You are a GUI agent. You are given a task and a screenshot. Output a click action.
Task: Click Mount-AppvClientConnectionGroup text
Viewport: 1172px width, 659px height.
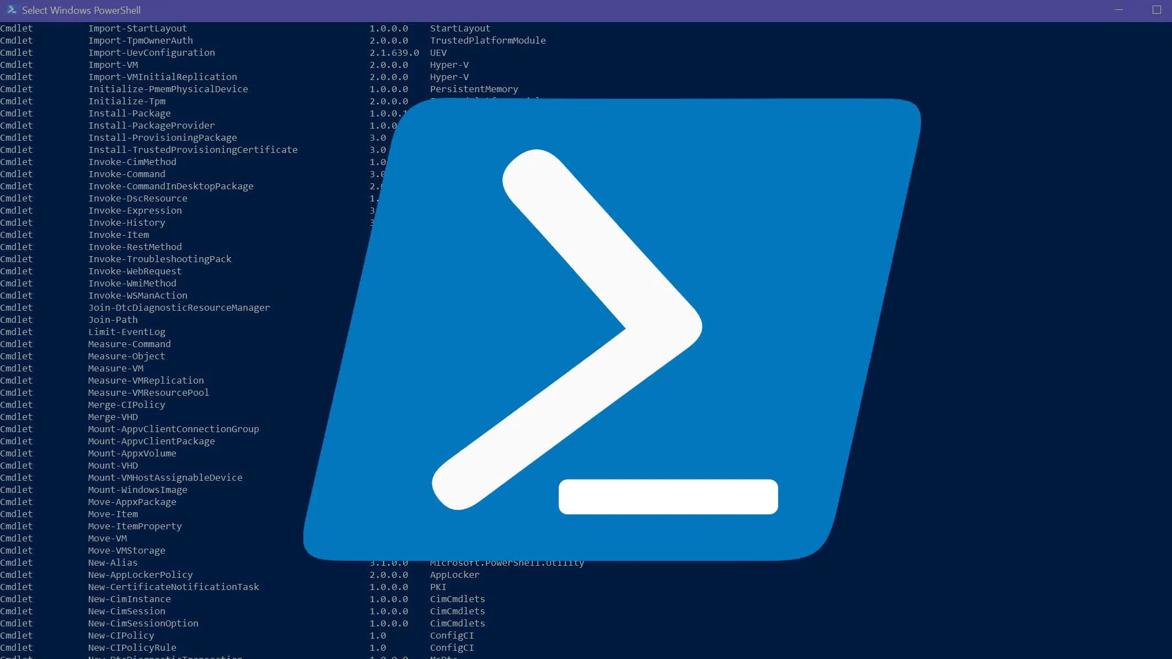click(x=174, y=429)
